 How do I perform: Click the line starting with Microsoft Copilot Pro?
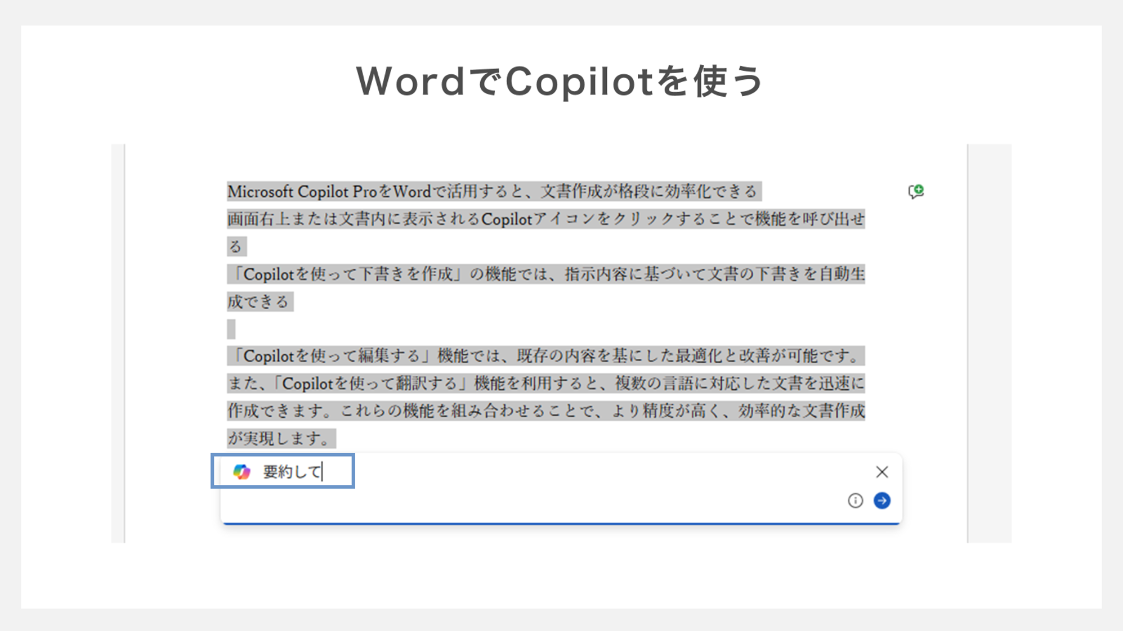click(x=494, y=191)
